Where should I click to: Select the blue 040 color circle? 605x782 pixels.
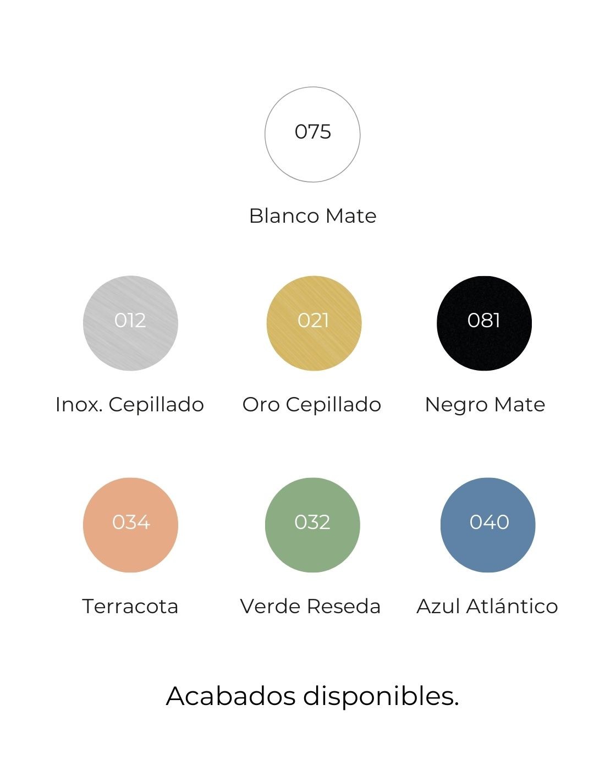tap(488, 525)
